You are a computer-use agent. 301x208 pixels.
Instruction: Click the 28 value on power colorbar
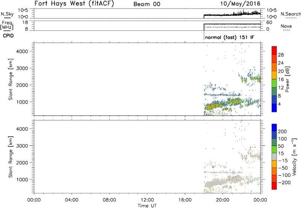tap(281, 55)
